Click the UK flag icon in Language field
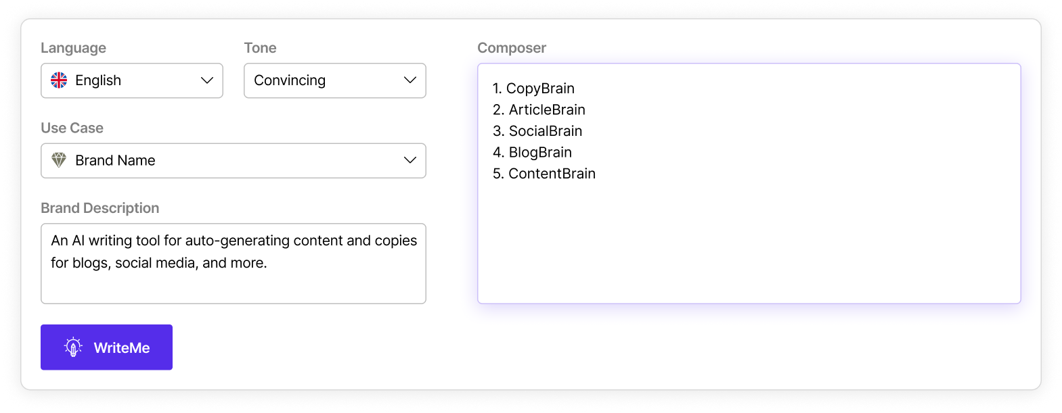The height and width of the screenshot is (413, 1062). click(x=59, y=80)
